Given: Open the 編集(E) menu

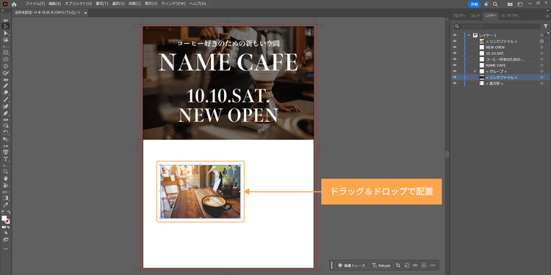Looking at the screenshot, I should [x=54, y=4].
